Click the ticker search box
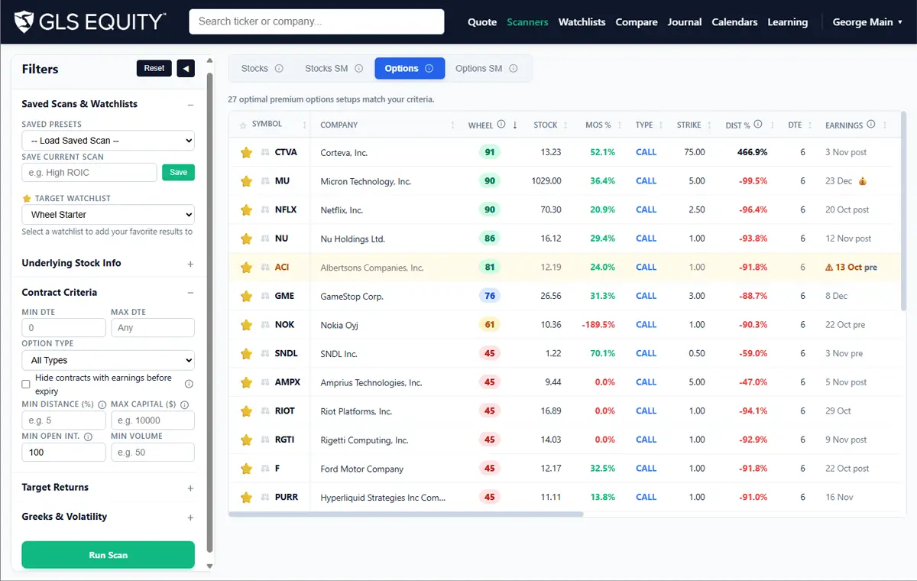The width and height of the screenshot is (917, 581). [316, 21]
